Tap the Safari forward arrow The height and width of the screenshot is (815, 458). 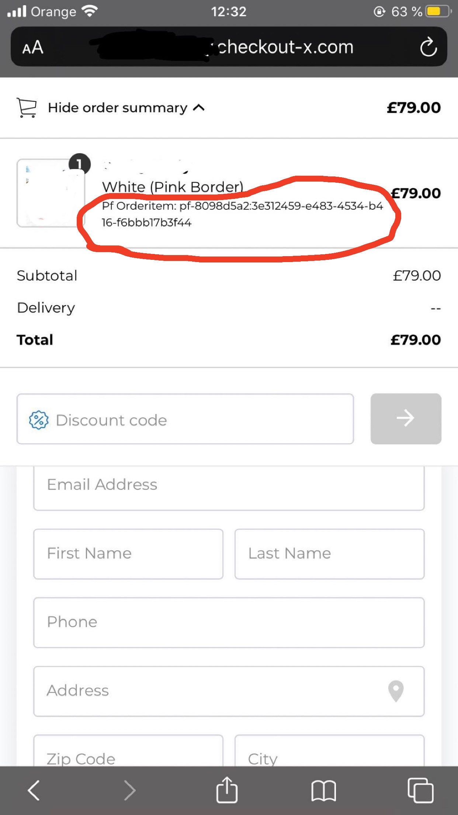point(129,791)
